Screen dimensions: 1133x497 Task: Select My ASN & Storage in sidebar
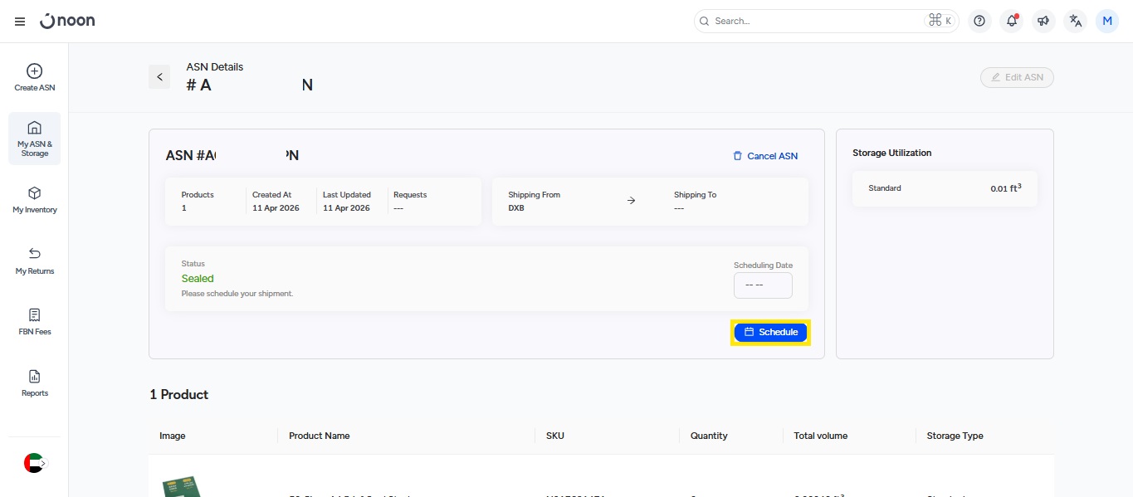[x=35, y=138]
